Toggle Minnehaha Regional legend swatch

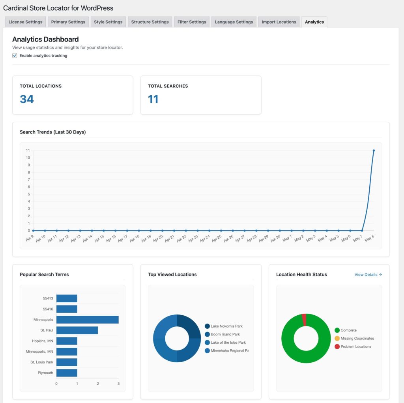207,350
